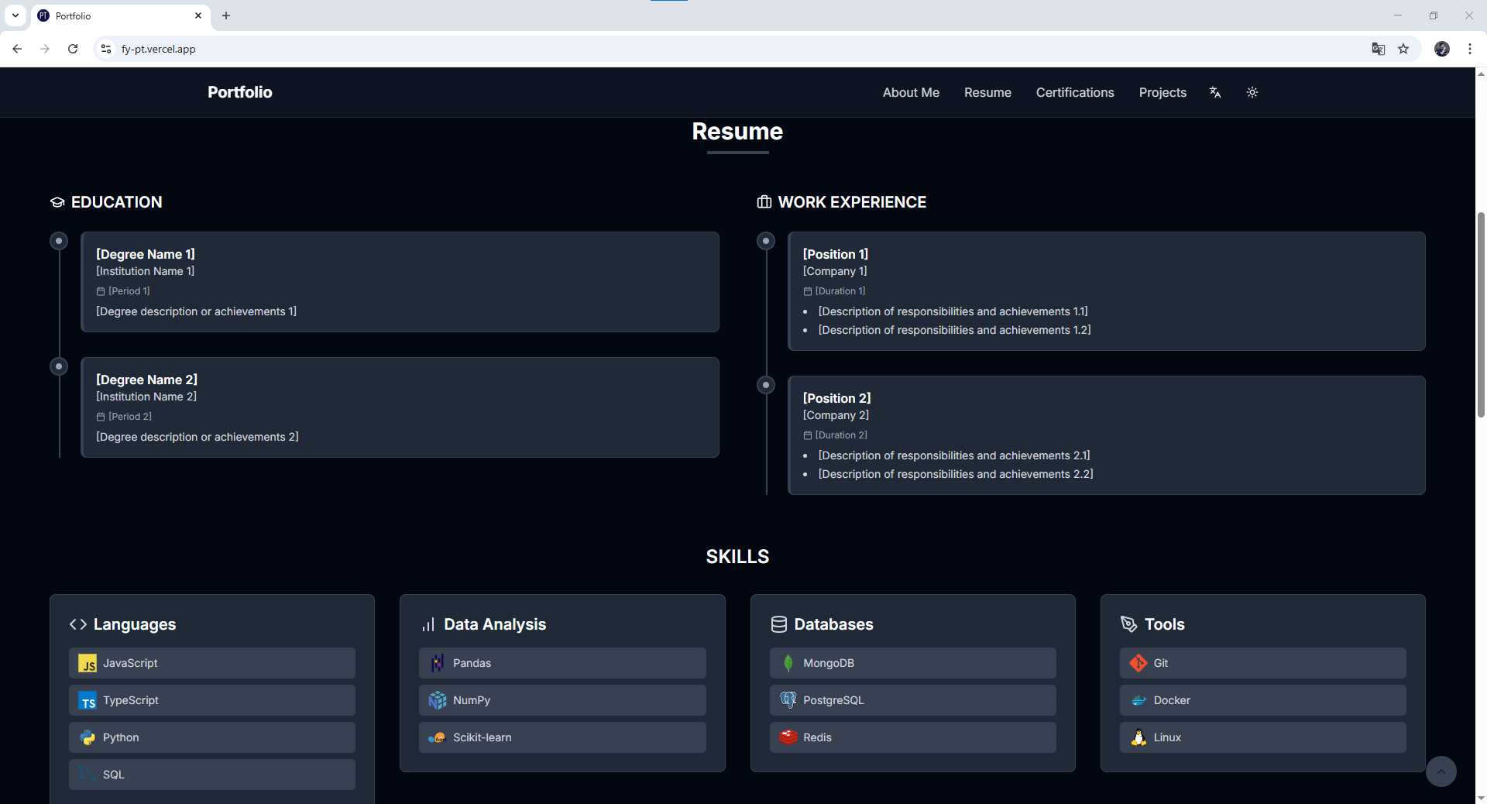Click [Degree description or achievements 1] text
Image resolution: width=1487 pixels, height=804 pixels.
coord(197,311)
